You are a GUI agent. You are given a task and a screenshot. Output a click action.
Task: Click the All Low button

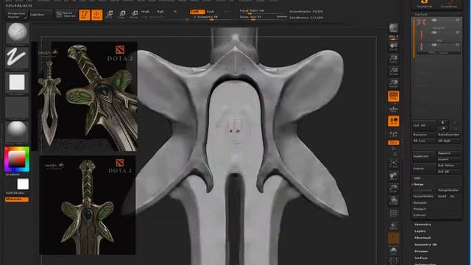coord(424,141)
